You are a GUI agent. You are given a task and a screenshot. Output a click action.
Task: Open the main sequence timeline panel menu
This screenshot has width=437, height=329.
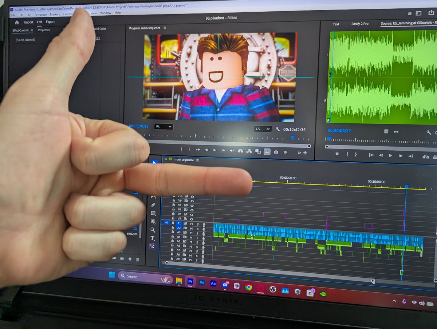click(x=198, y=160)
